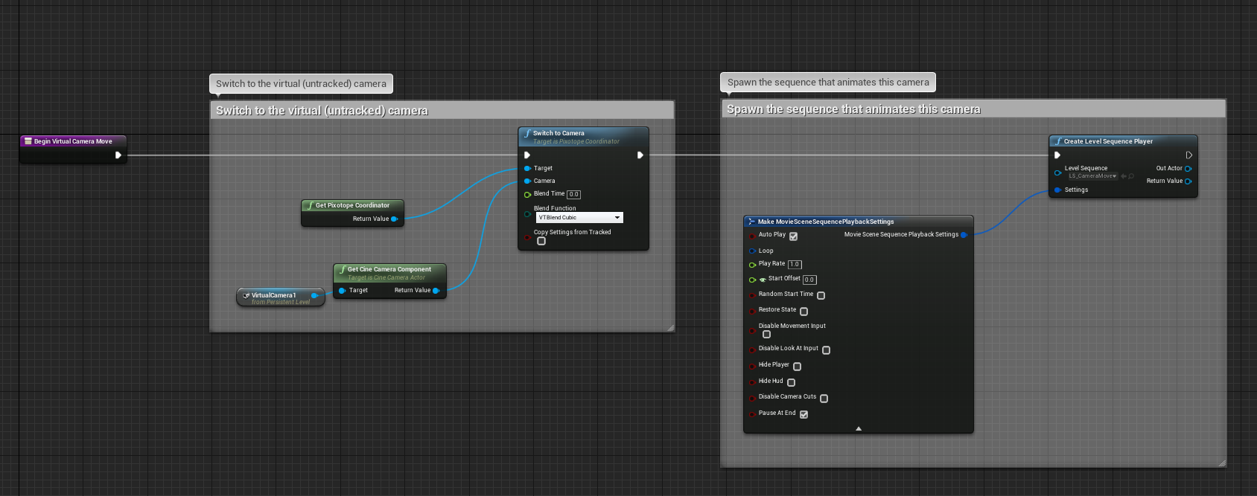Click the Movie Scene Sequence Playback Settings output pin
The image size is (1257, 496).
point(964,235)
